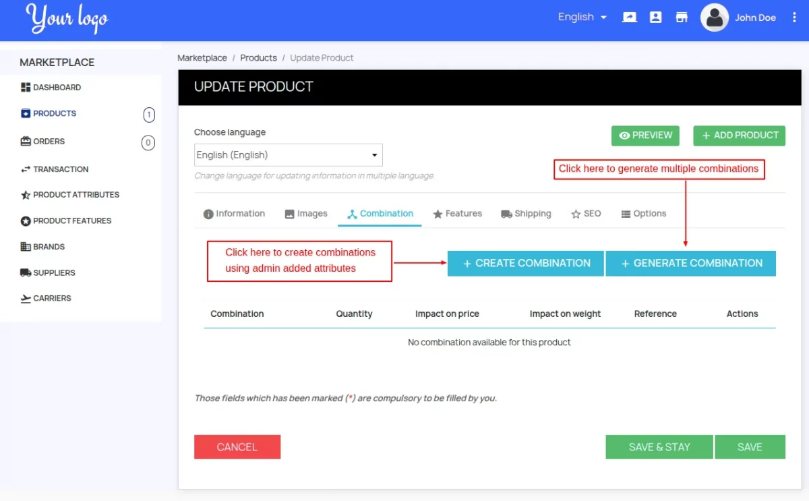Open Product Attributes in sidebar
Viewport: 809px width, 501px height.
[x=76, y=195]
